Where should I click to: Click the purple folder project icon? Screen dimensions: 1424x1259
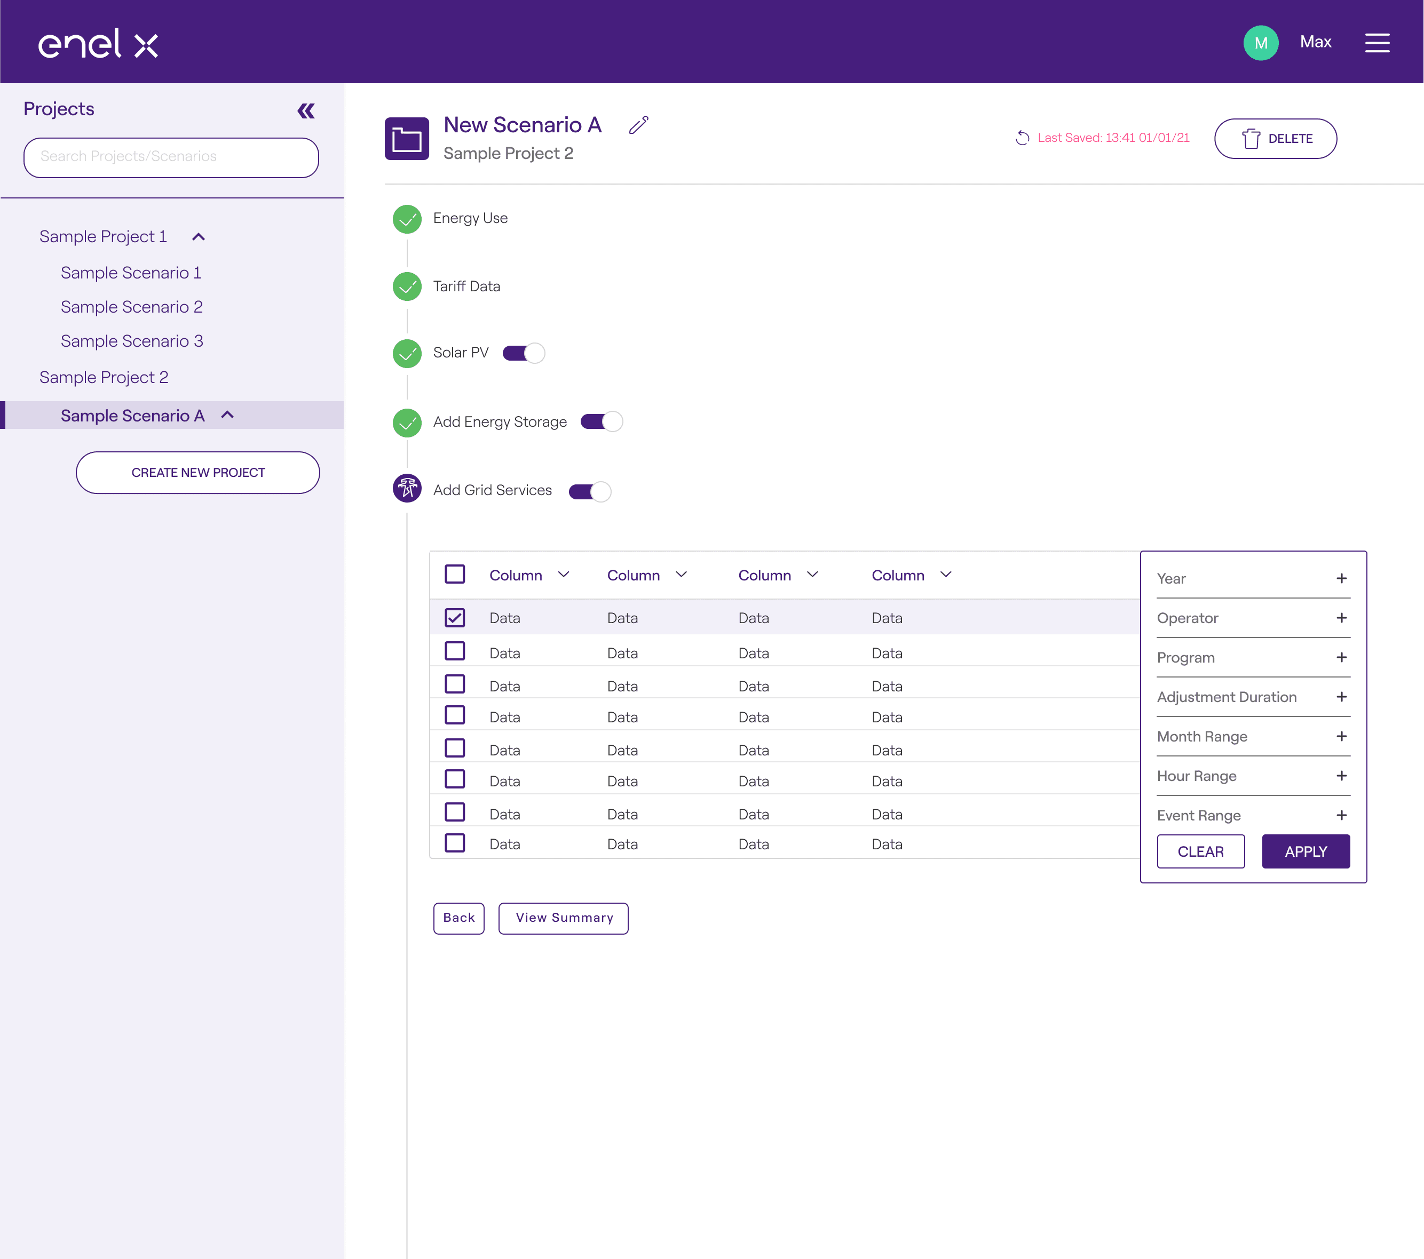coord(407,139)
